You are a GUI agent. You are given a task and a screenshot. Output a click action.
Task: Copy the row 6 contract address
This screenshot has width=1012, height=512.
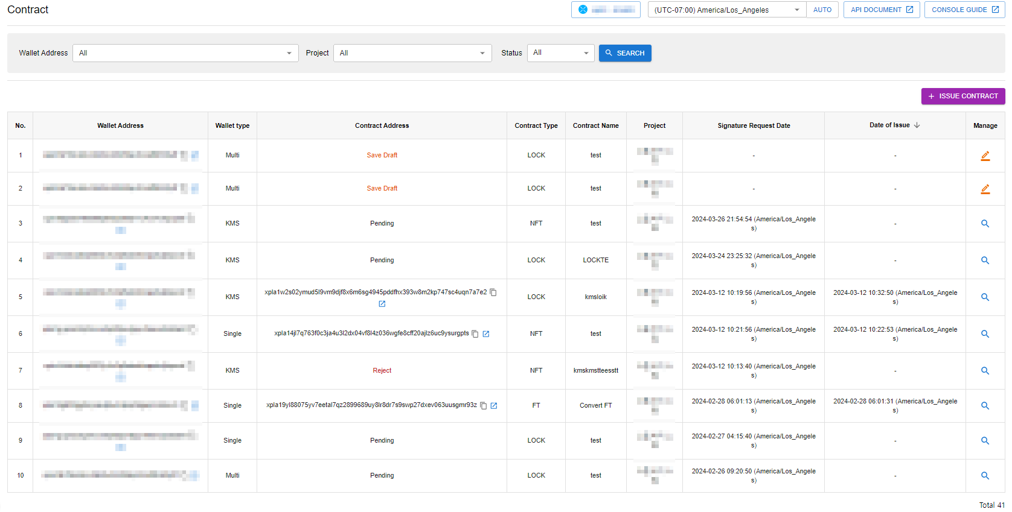pyautogui.click(x=475, y=334)
